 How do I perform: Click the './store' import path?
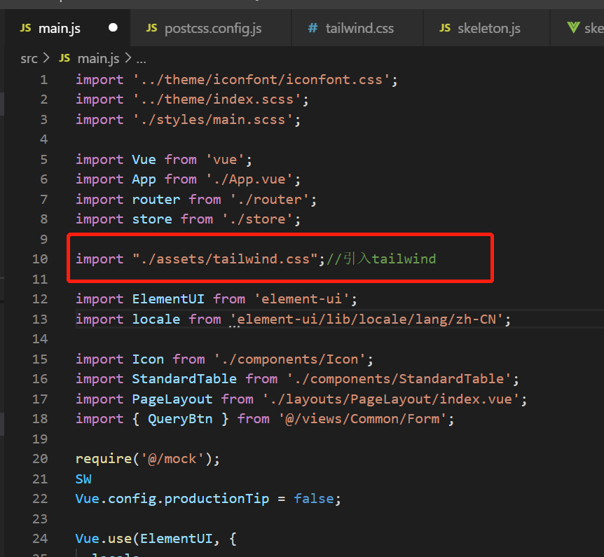click(257, 219)
